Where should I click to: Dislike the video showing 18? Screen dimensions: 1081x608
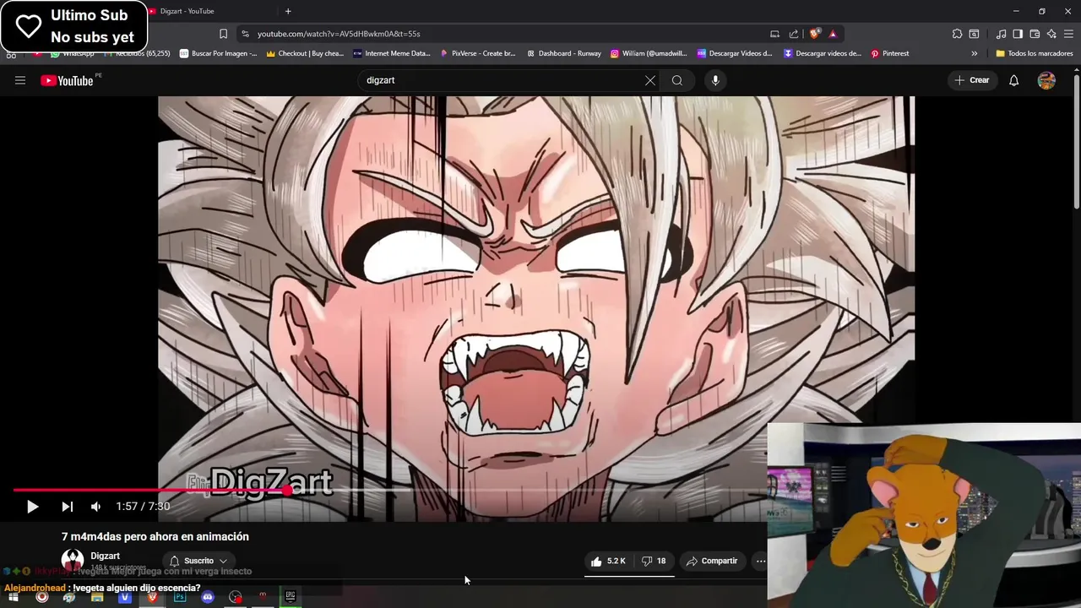pyautogui.click(x=654, y=561)
